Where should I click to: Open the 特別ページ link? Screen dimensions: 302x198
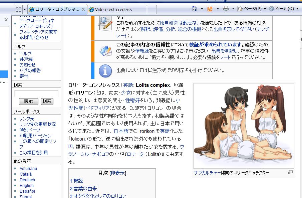(x=30, y=130)
